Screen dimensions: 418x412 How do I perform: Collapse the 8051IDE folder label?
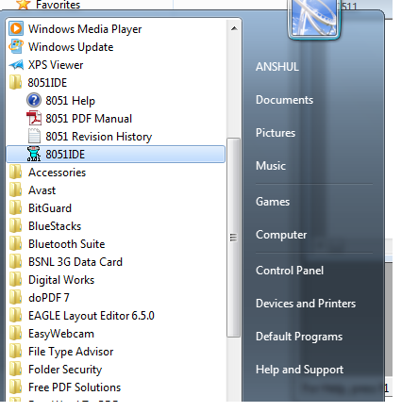47,83
